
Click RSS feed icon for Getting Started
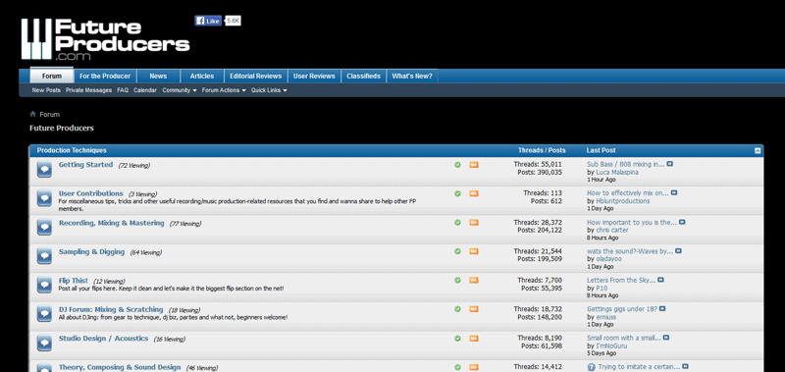point(474,164)
